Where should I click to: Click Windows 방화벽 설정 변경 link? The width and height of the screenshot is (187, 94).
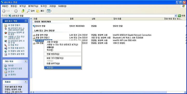click(x=16, y=33)
